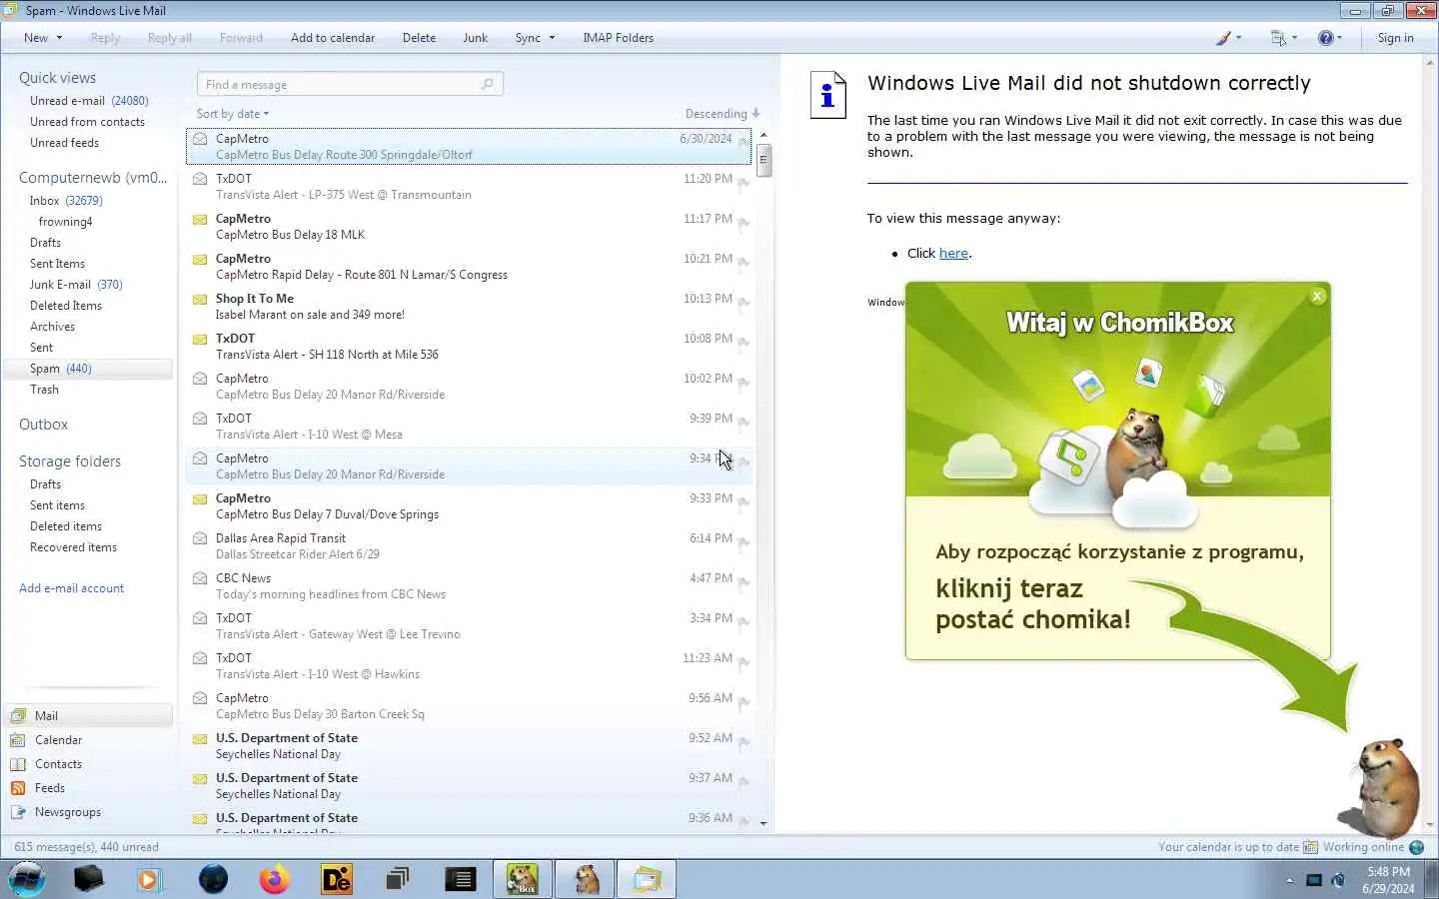The height and width of the screenshot is (899, 1439).
Task: Mark message as Junk from toolbar
Action: (476, 38)
